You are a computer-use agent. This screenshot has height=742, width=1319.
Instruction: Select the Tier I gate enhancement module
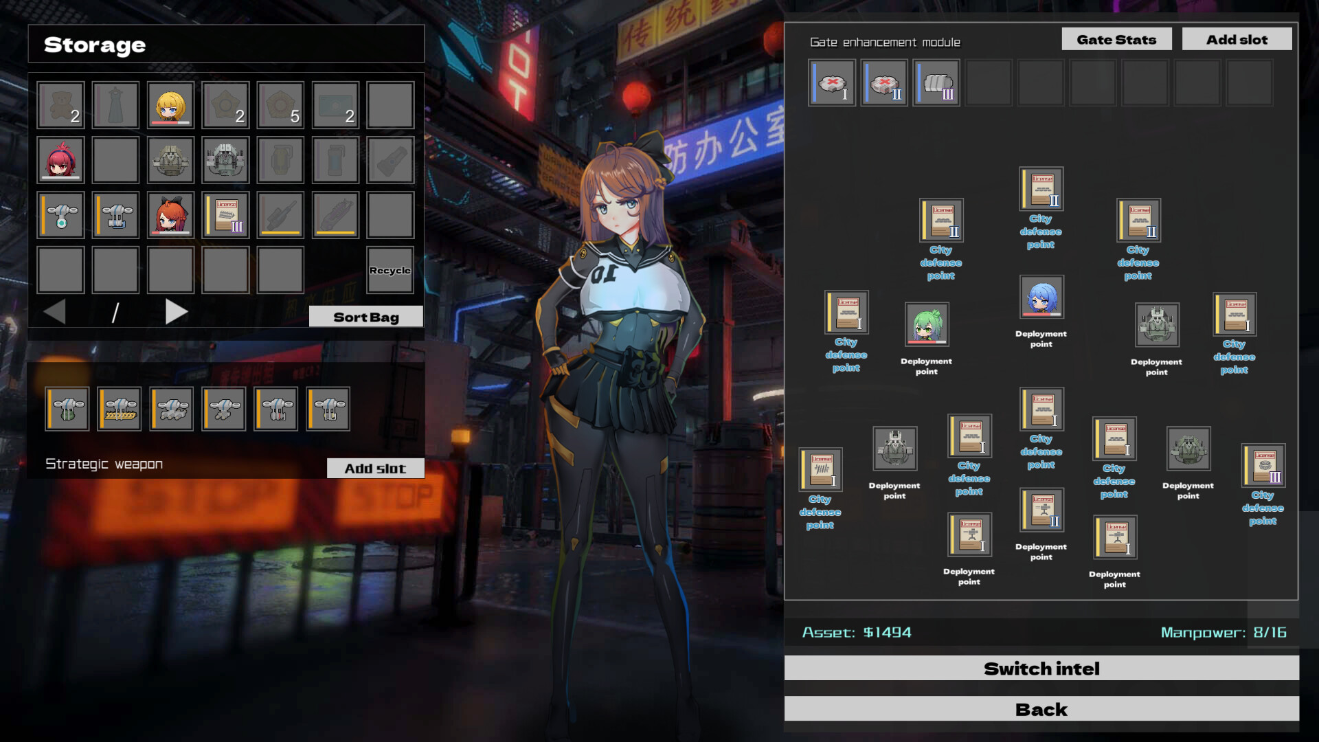(x=831, y=82)
